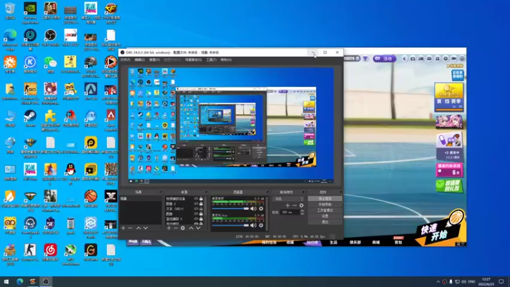Image resolution: width=510 pixels, height=287 pixels.
Task: Show hidden system tray icons chevron
Action: point(438,282)
